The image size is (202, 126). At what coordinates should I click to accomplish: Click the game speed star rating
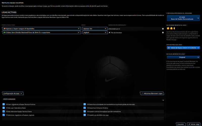pyautogui.click(x=174, y=28)
